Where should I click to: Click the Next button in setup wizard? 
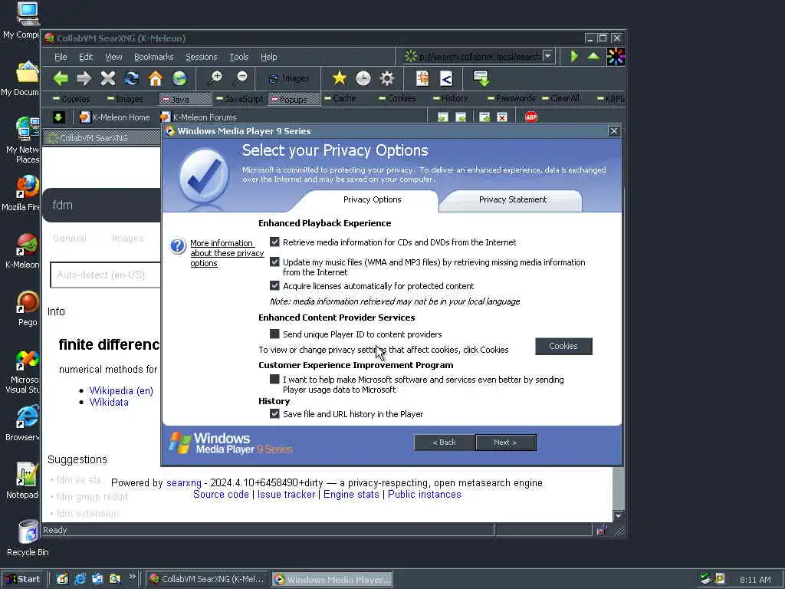505,443
